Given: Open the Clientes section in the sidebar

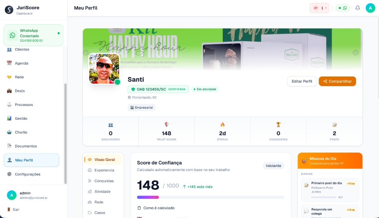Looking at the screenshot, I should (21, 49).
